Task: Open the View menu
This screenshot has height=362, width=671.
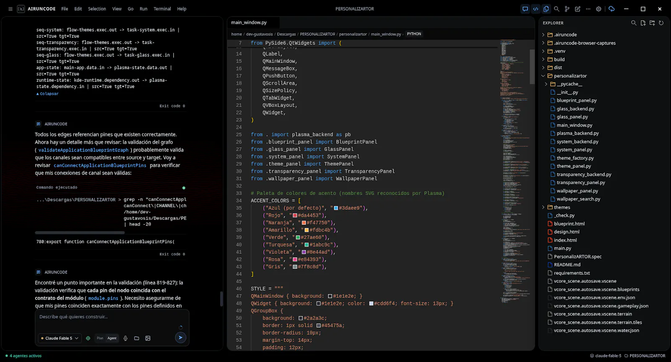Action: pyautogui.click(x=117, y=9)
